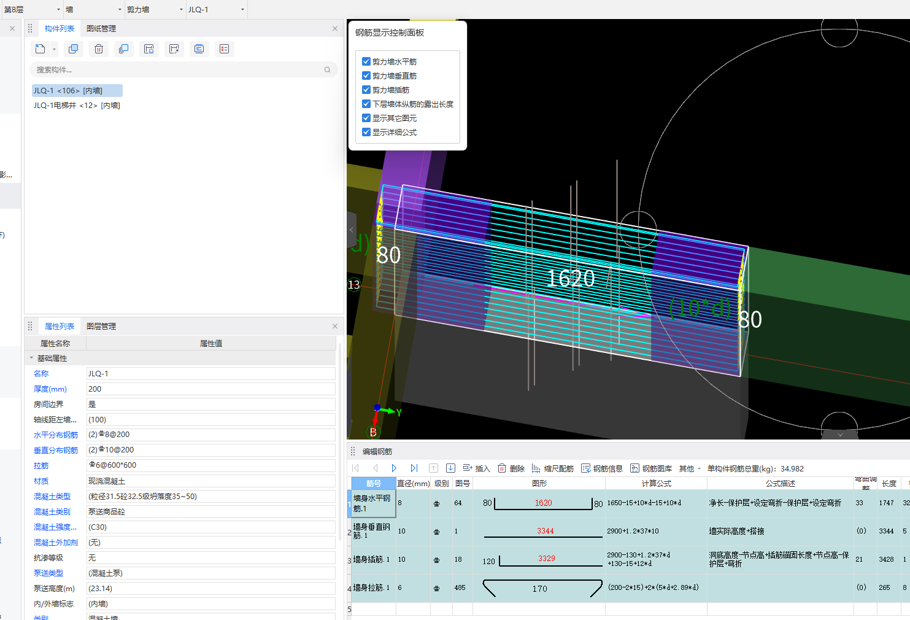This screenshot has height=620, width=910.
Task: Click the pick component eyedropper icon
Action: 174,49
